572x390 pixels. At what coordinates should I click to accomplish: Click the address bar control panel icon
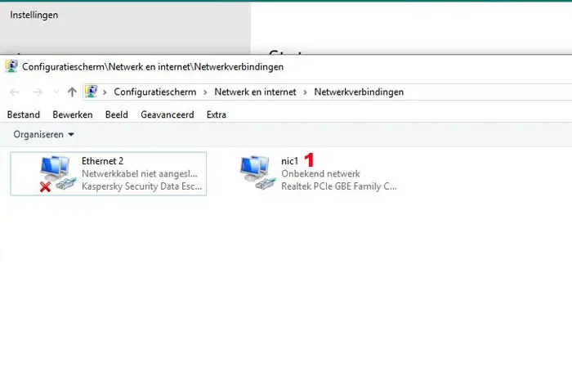pos(92,92)
